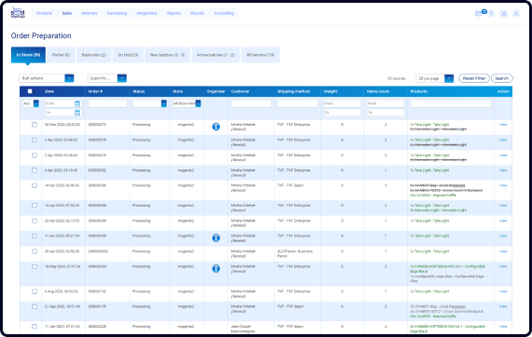The height and width of the screenshot is (337, 532).
Task: Click organizer info icon on 18 May 2020 order
Action: pyautogui.click(x=216, y=268)
